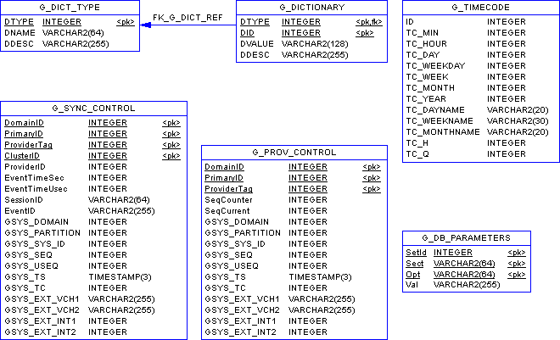Click GSYS_TC in the G_PROV_CONTROL table

225,288
